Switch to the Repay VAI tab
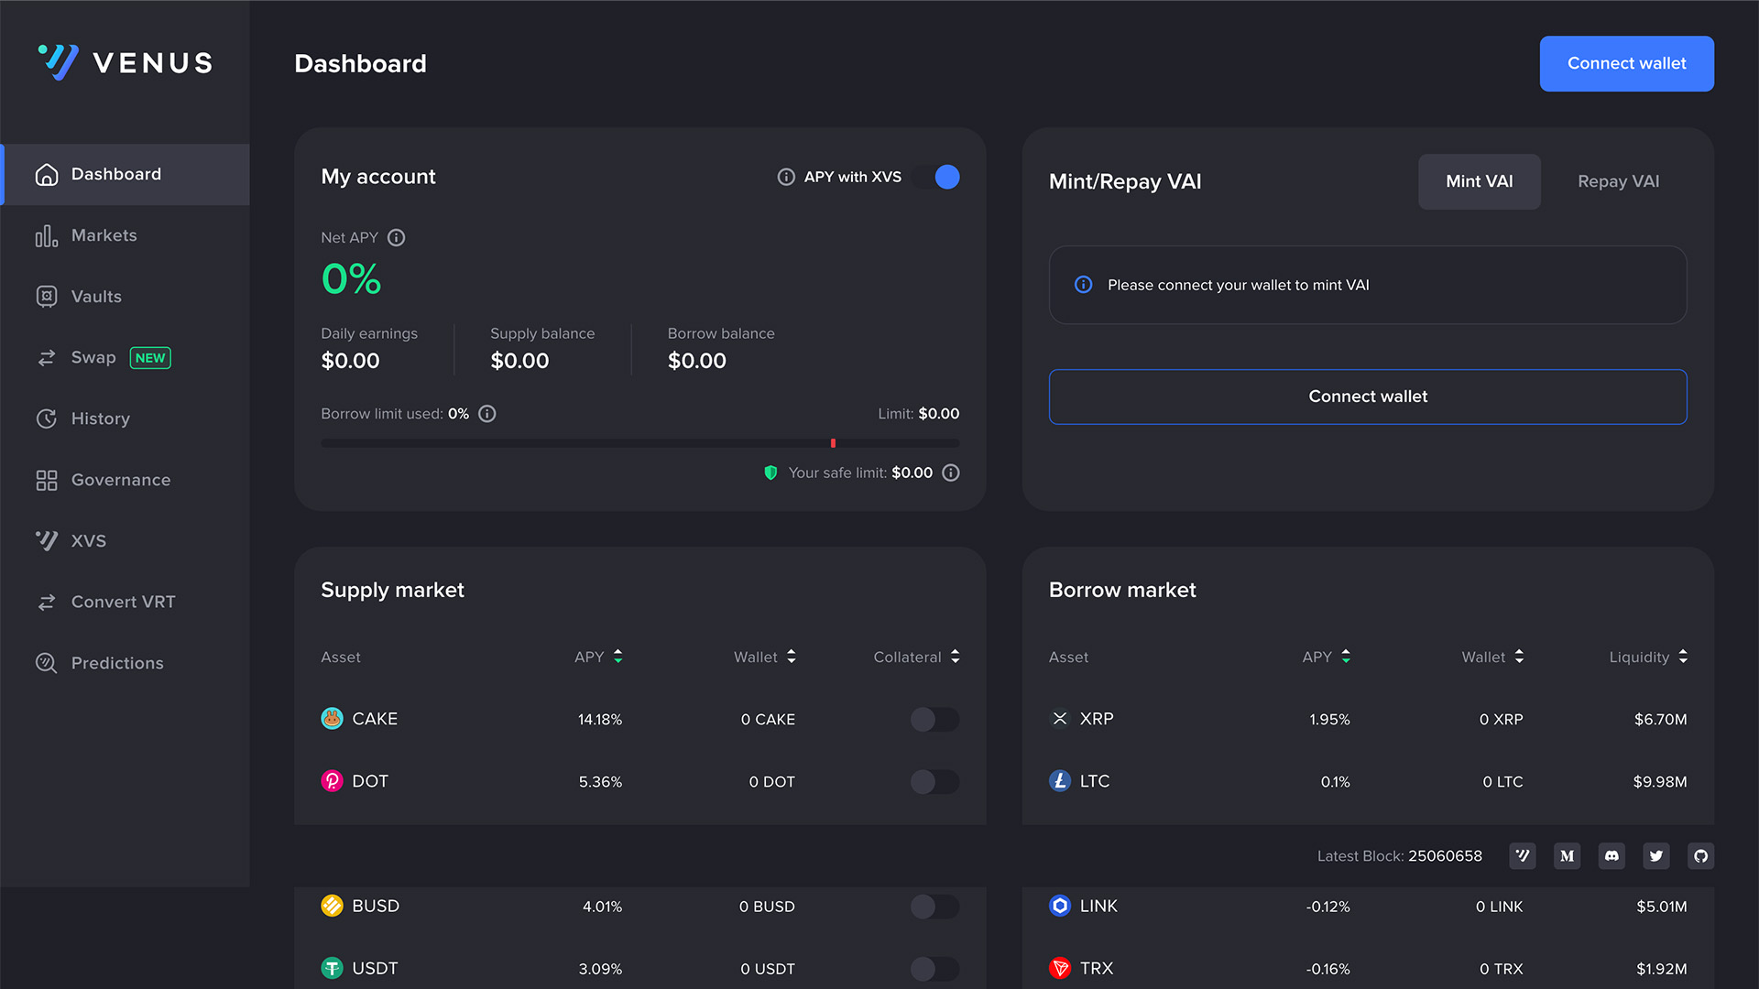 1617,181
